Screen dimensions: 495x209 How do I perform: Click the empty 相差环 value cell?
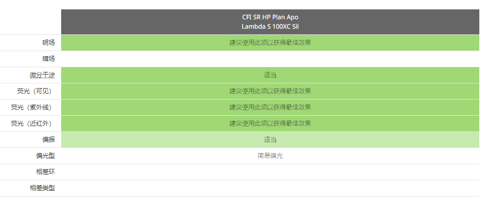click(270, 172)
